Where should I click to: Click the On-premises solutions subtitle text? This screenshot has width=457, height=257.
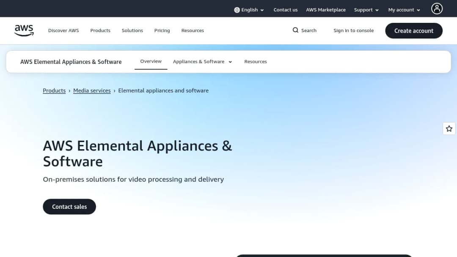point(133,179)
